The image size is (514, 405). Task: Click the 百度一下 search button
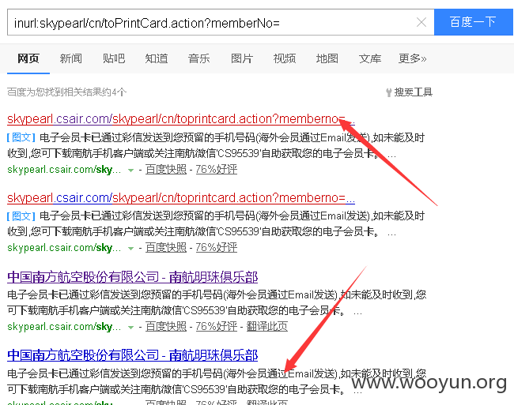(x=474, y=22)
